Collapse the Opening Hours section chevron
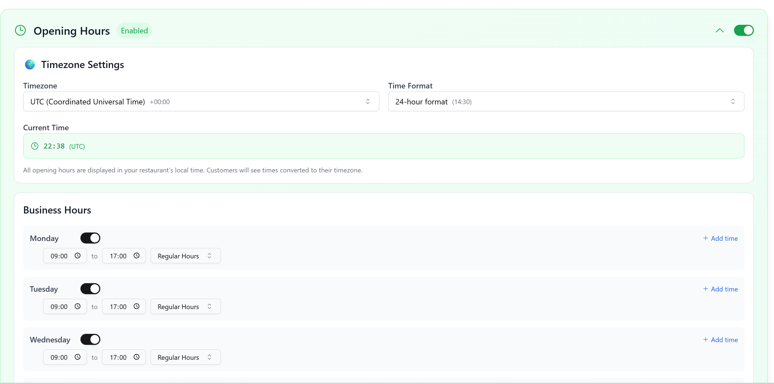Screen dimensions: 774x384 [719, 30]
